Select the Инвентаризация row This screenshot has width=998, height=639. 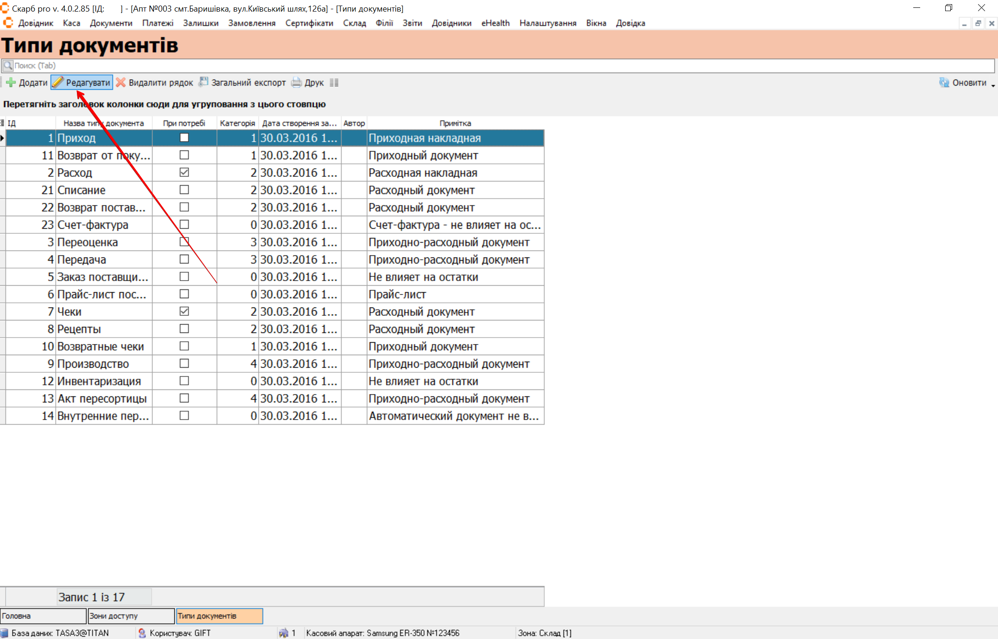(x=99, y=381)
